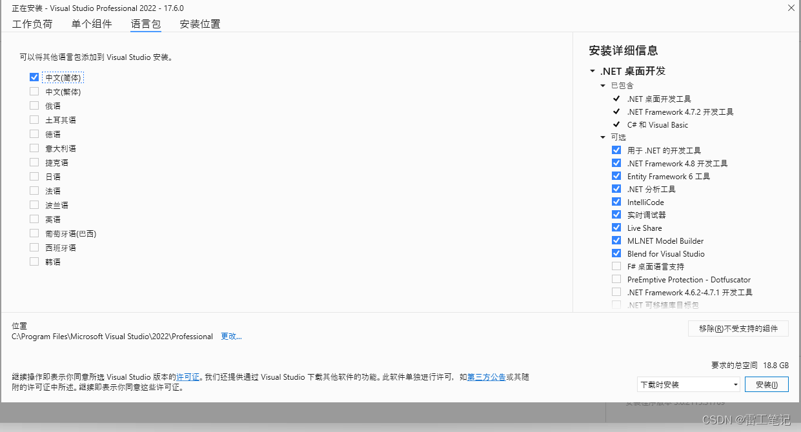Viewport: 801px width, 432px height.
Task: Click the .NET 桌面开发工具 included item
Action: (659, 99)
